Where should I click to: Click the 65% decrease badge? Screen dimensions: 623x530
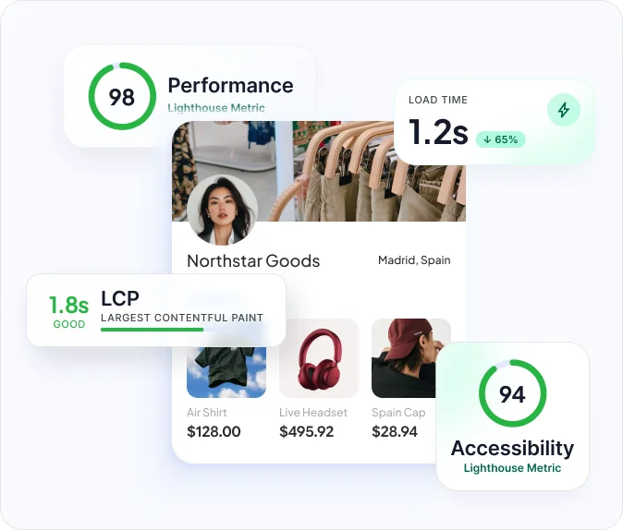point(501,139)
